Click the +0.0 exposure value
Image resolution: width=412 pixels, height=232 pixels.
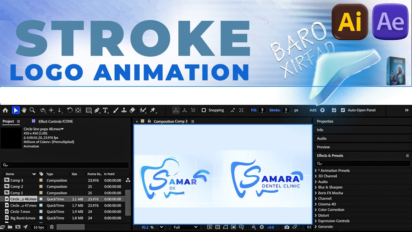270,227
